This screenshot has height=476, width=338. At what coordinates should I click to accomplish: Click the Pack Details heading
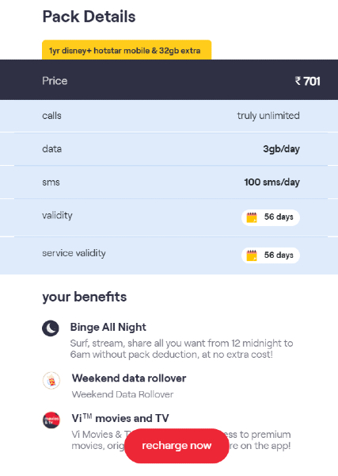(x=89, y=17)
